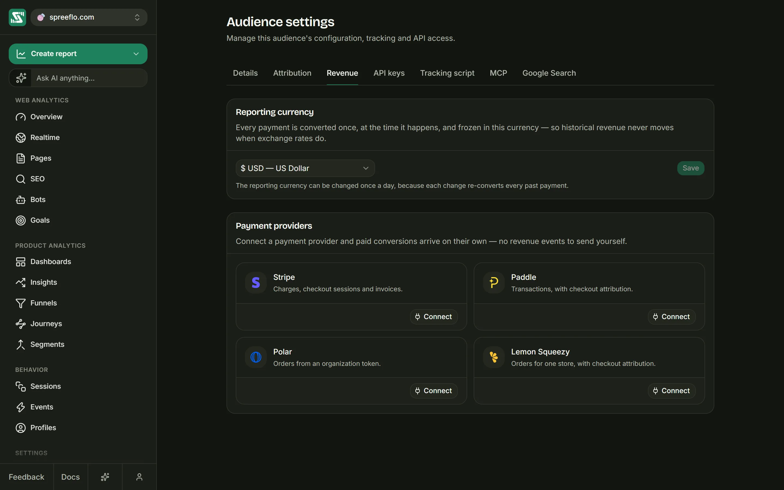Click the sparkle icon in bottom bar
The height and width of the screenshot is (490, 784).
[x=105, y=477]
